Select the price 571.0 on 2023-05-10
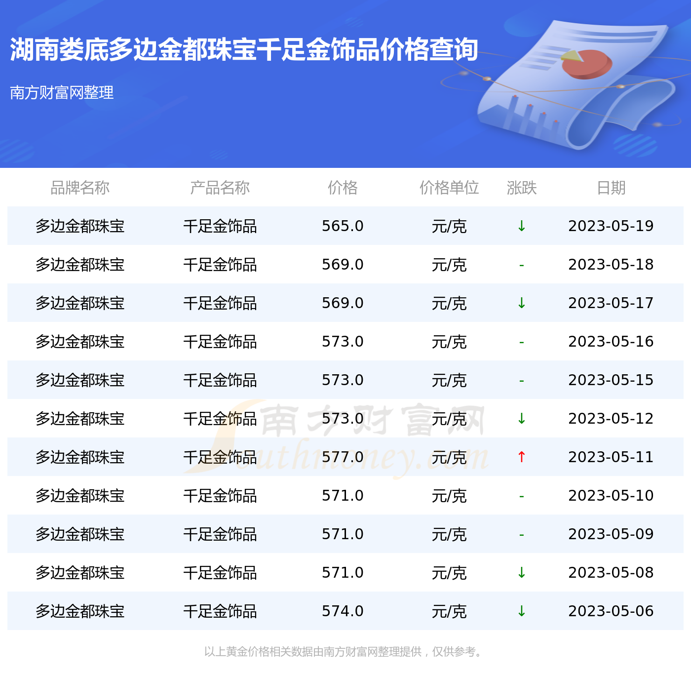Image resolution: width=691 pixels, height=673 pixels. click(x=343, y=496)
